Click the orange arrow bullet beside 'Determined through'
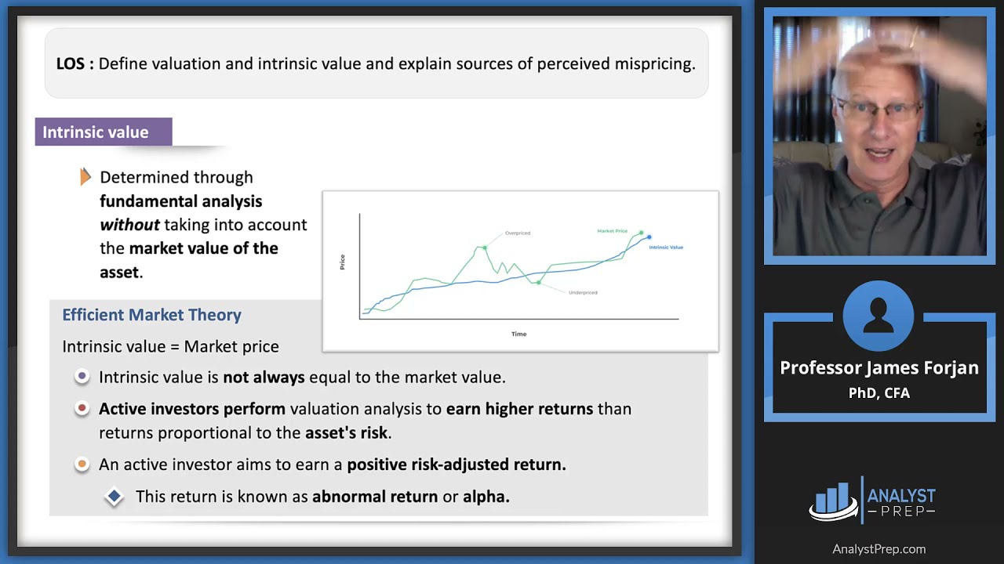This screenshot has height=564, width=1004. click(x=85, y=177)
